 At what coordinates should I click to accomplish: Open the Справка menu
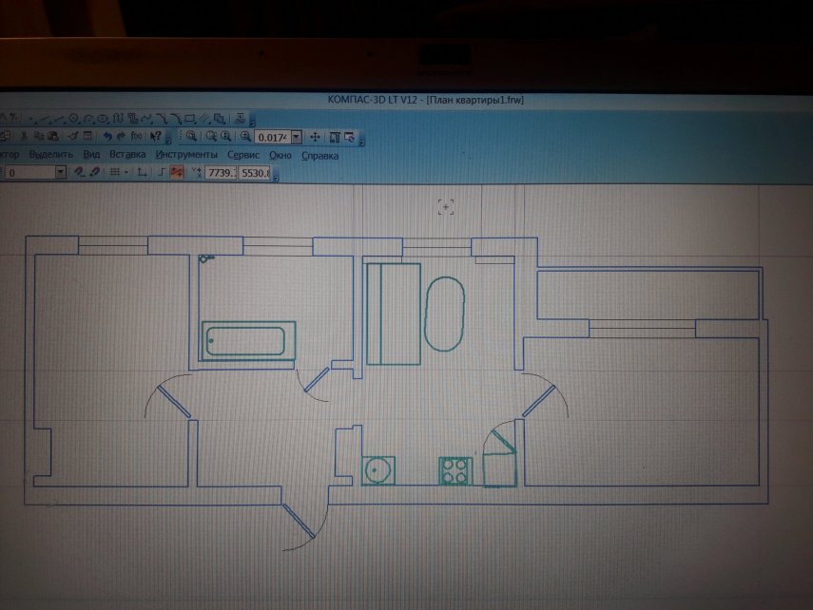[319, 155]
